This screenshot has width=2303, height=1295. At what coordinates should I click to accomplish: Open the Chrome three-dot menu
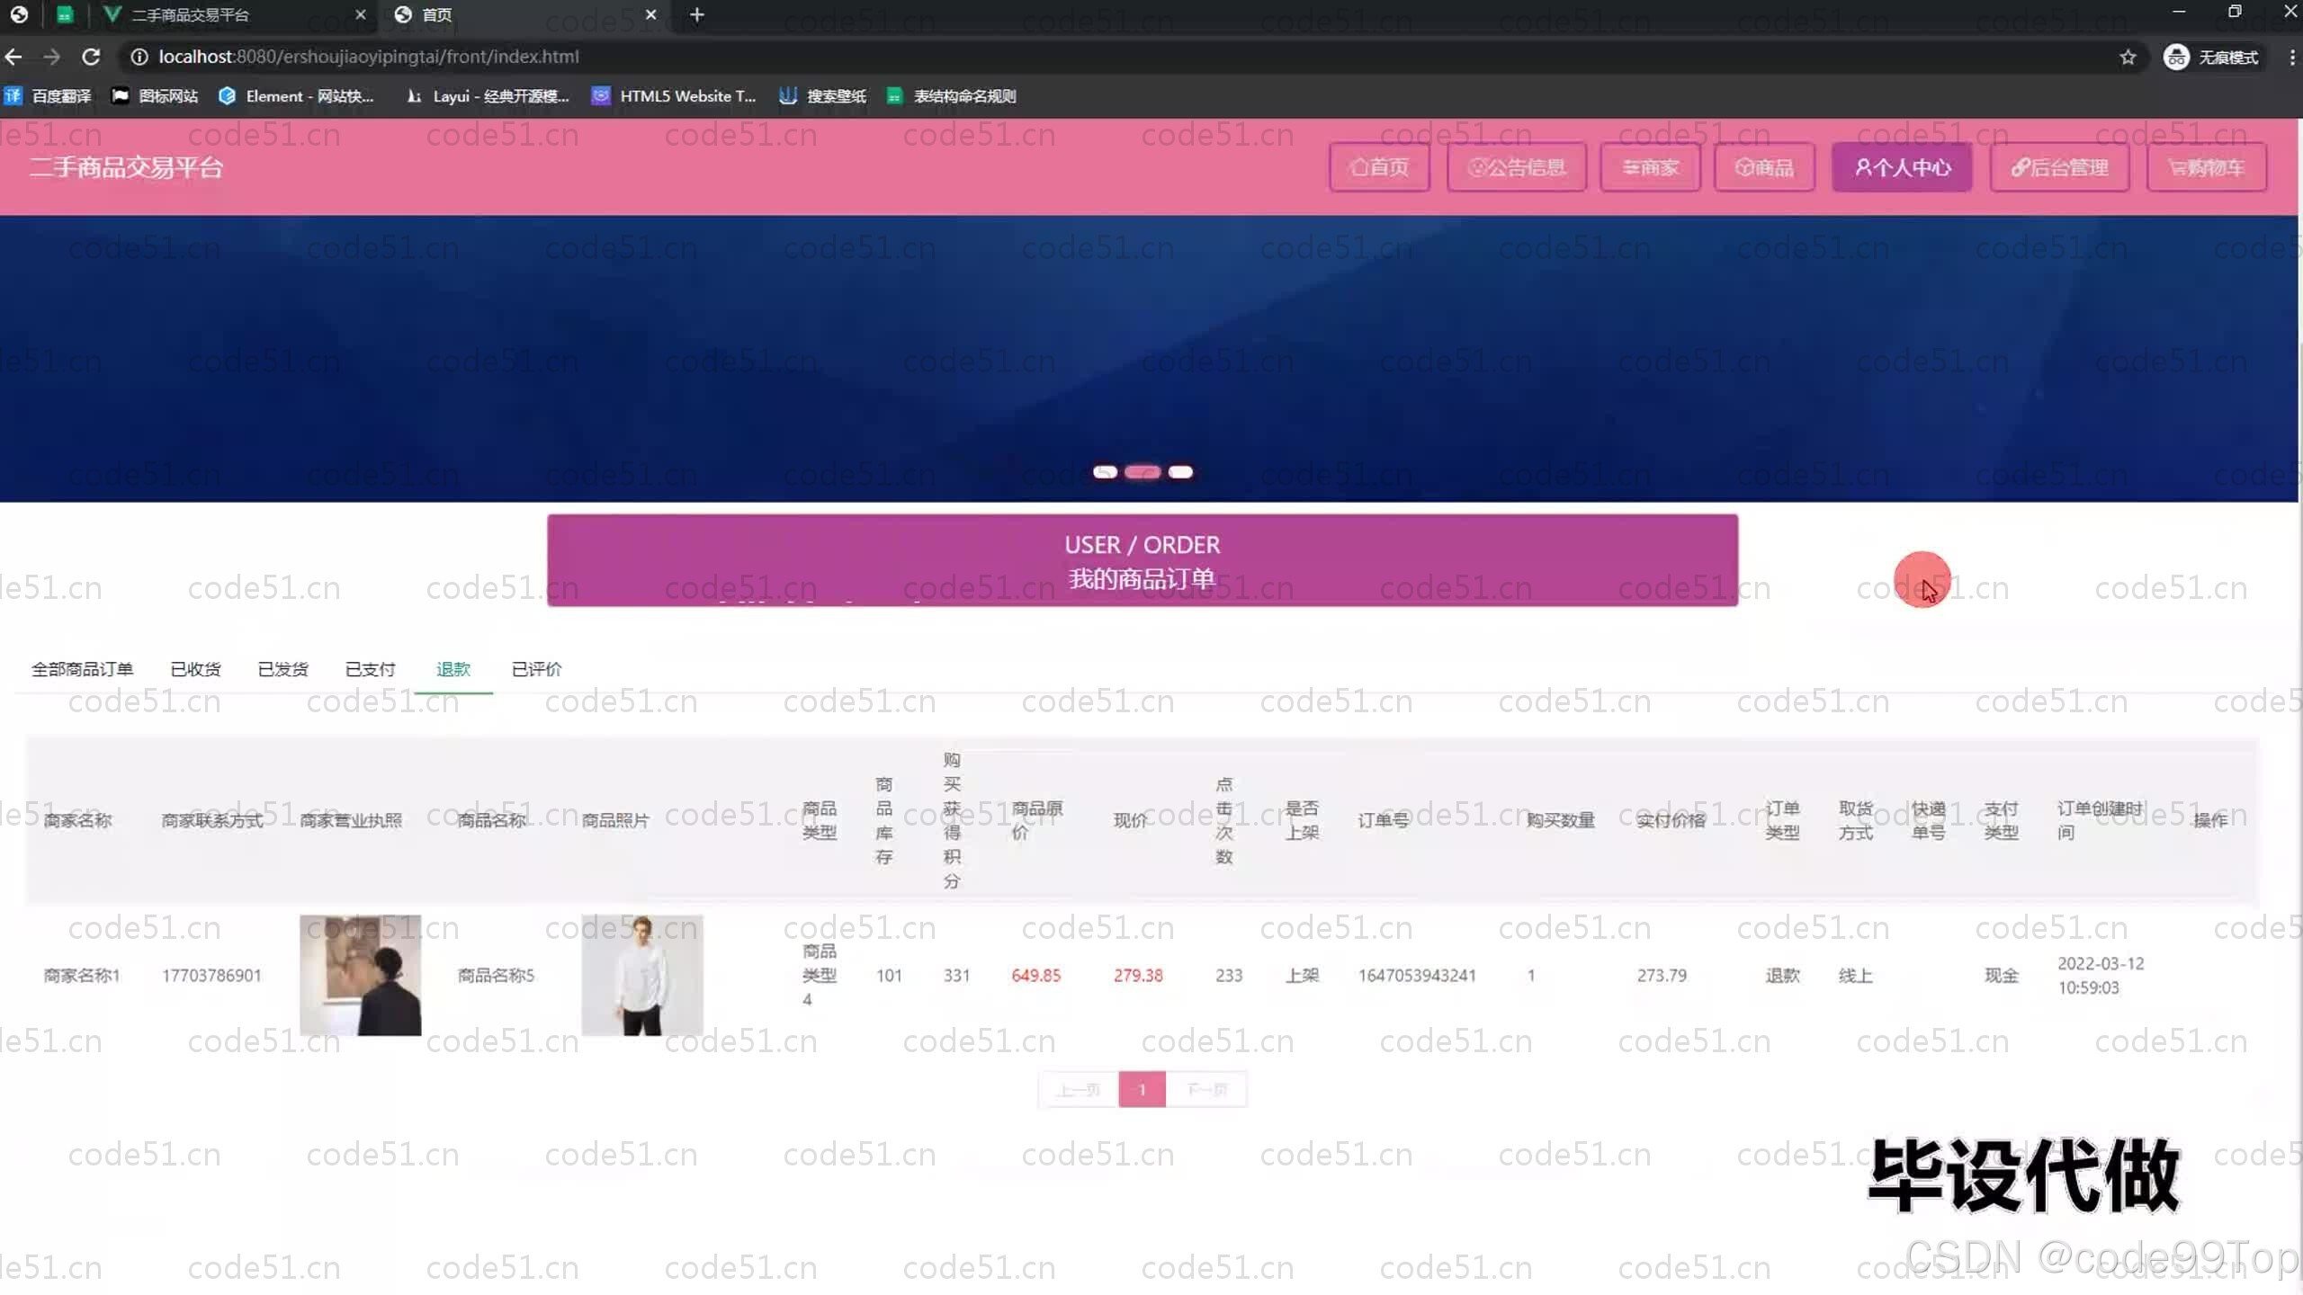tap(2291, 56)
